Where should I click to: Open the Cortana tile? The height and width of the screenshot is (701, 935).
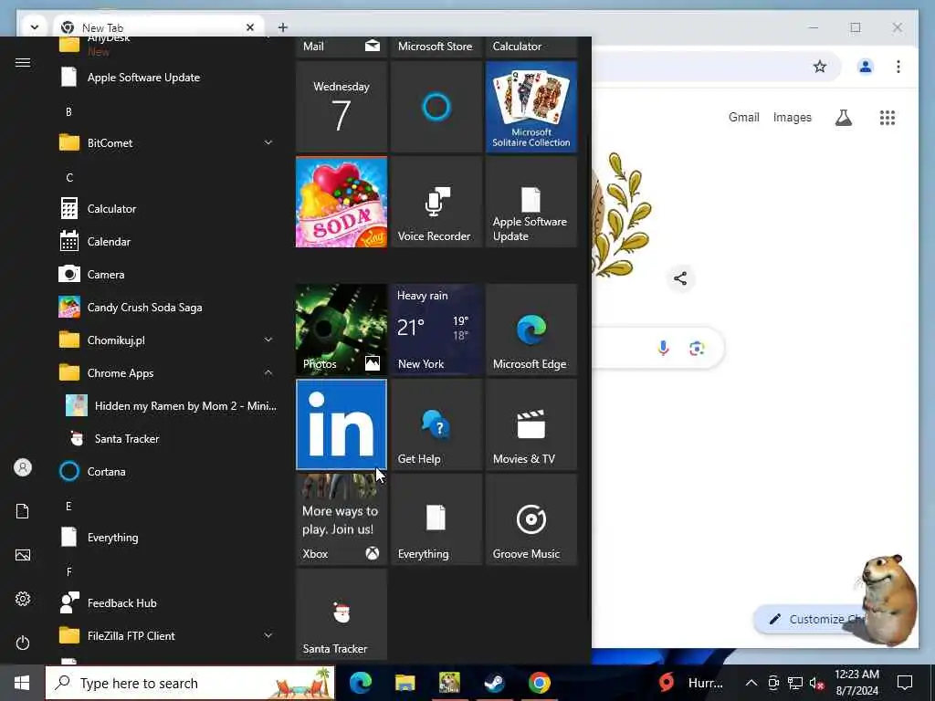tap(436, 107)
